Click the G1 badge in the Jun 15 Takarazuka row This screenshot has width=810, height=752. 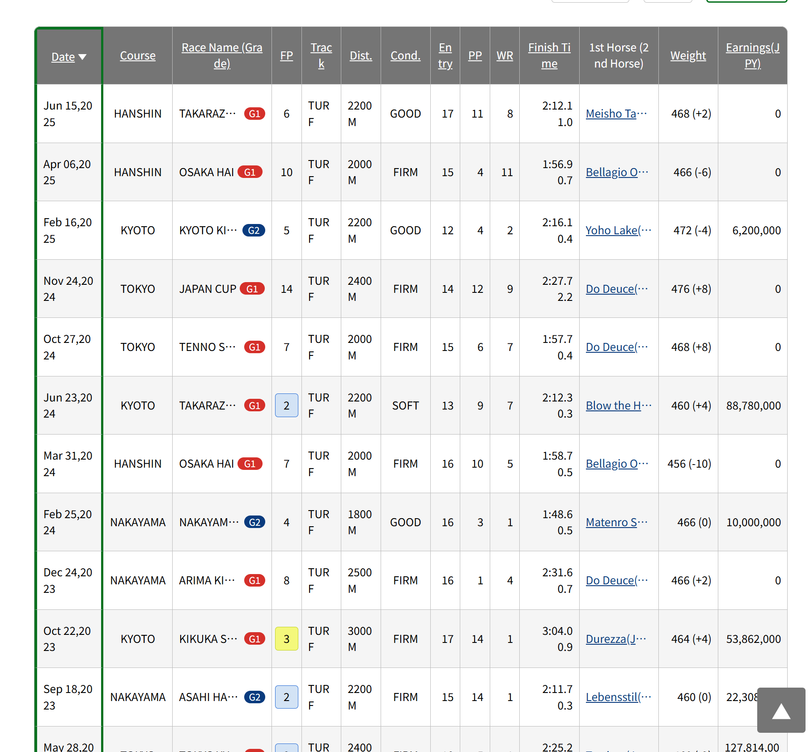pyautogui.click(x=254, y=114)
